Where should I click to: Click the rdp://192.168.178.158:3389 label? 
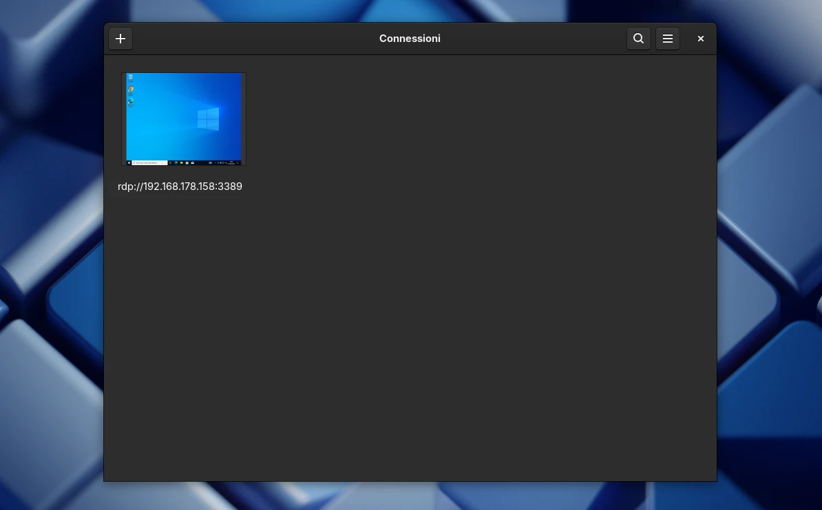[180, 186]
